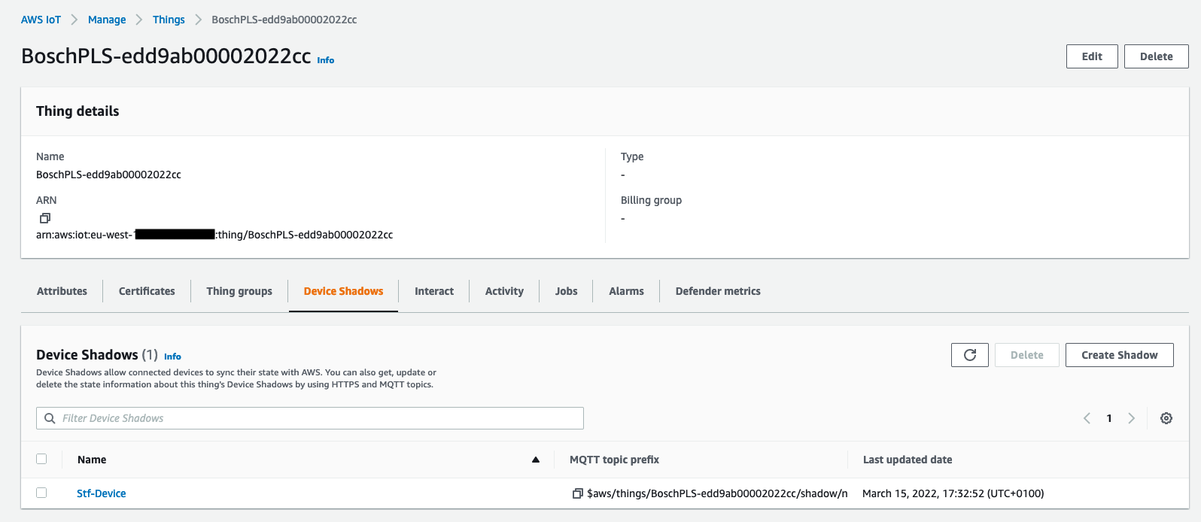Click the thing name value under Name

(108, 175)
